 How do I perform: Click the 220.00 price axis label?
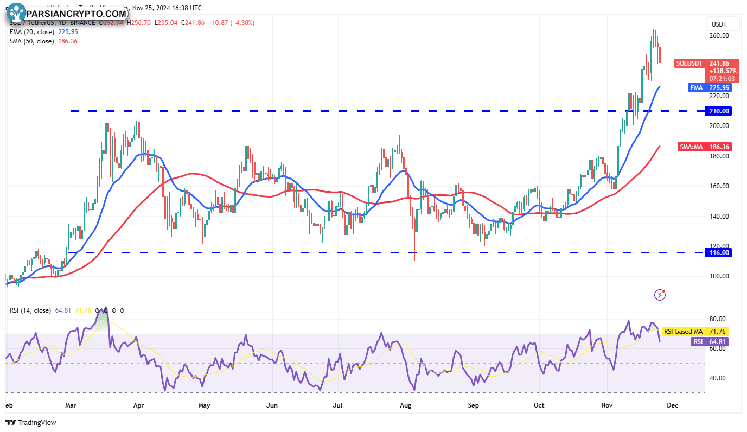(x=719, y=96)
